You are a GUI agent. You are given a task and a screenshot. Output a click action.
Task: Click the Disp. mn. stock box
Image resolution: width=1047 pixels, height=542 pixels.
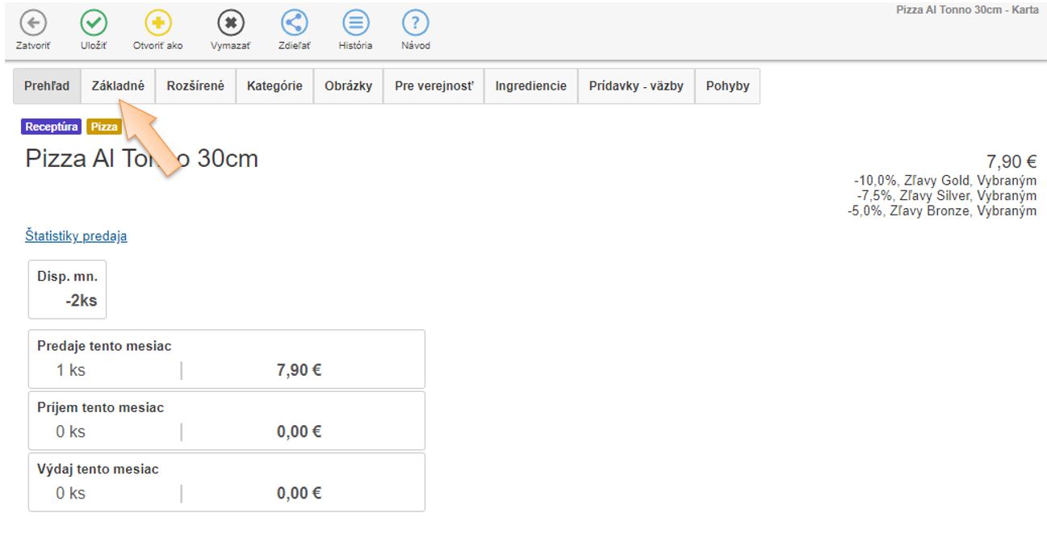[x=67, y=289]
